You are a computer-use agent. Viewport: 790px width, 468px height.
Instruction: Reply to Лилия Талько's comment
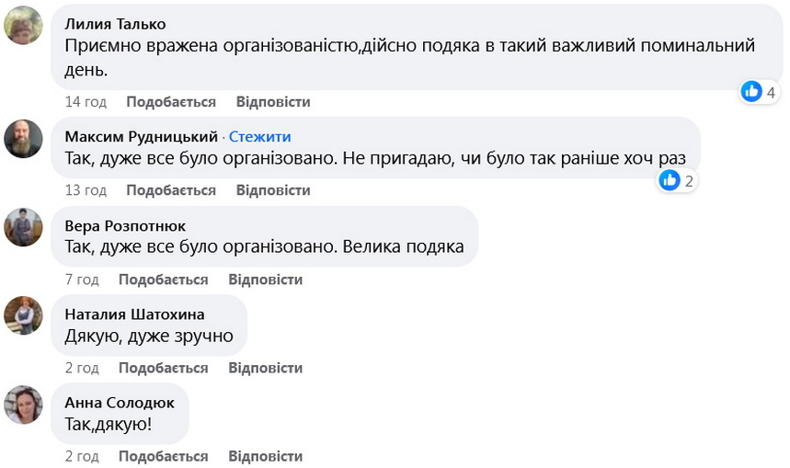click(x=273, y=102)
